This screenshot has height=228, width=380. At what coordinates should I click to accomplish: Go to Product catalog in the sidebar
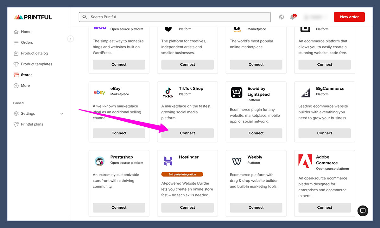[x=34, y=53]
